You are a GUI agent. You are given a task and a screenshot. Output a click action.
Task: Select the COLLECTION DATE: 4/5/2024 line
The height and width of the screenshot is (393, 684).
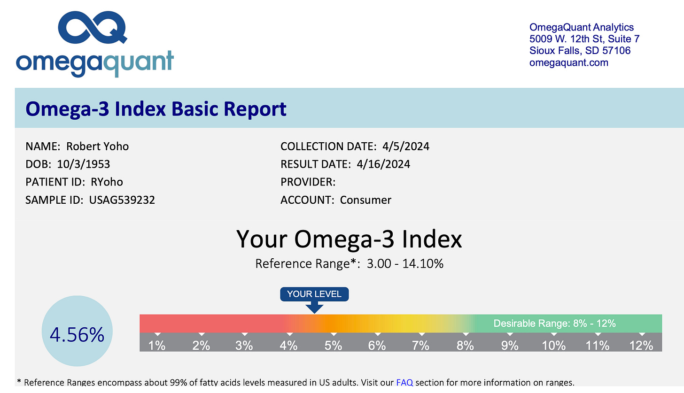point(355,146)
